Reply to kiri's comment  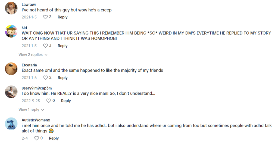click(63, 46)
